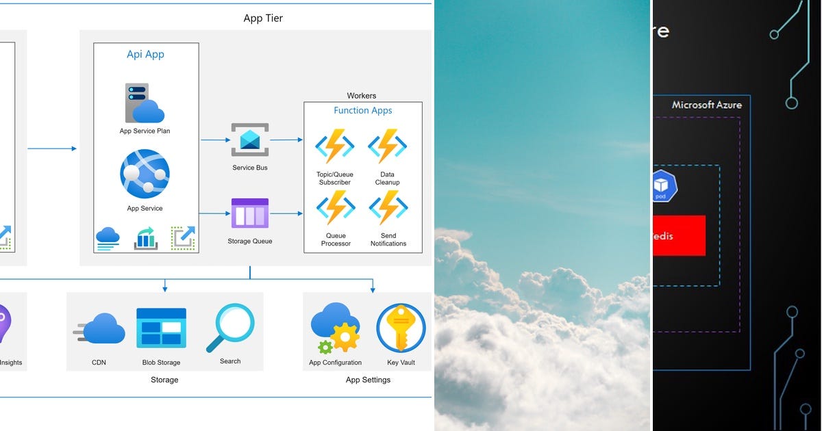The height and width of the screenshot is (431, 822).
Task: Select the "Key Vault" label
Action: 402,363
